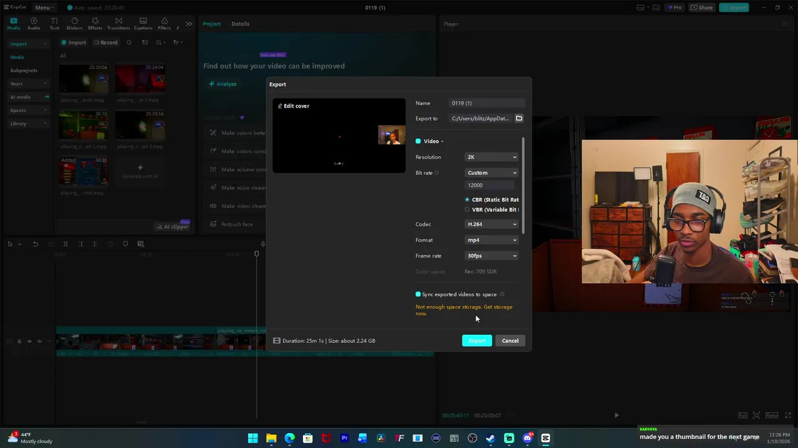
Task: Open the Format mp4 dropdown
Action: (492, 240)
